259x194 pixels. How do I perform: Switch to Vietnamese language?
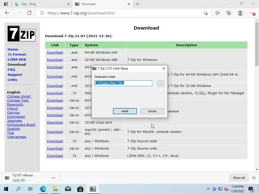click(x=16, y=137)
